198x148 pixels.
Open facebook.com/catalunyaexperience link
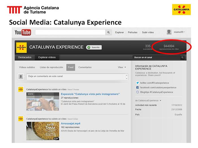tap(158, 87)
